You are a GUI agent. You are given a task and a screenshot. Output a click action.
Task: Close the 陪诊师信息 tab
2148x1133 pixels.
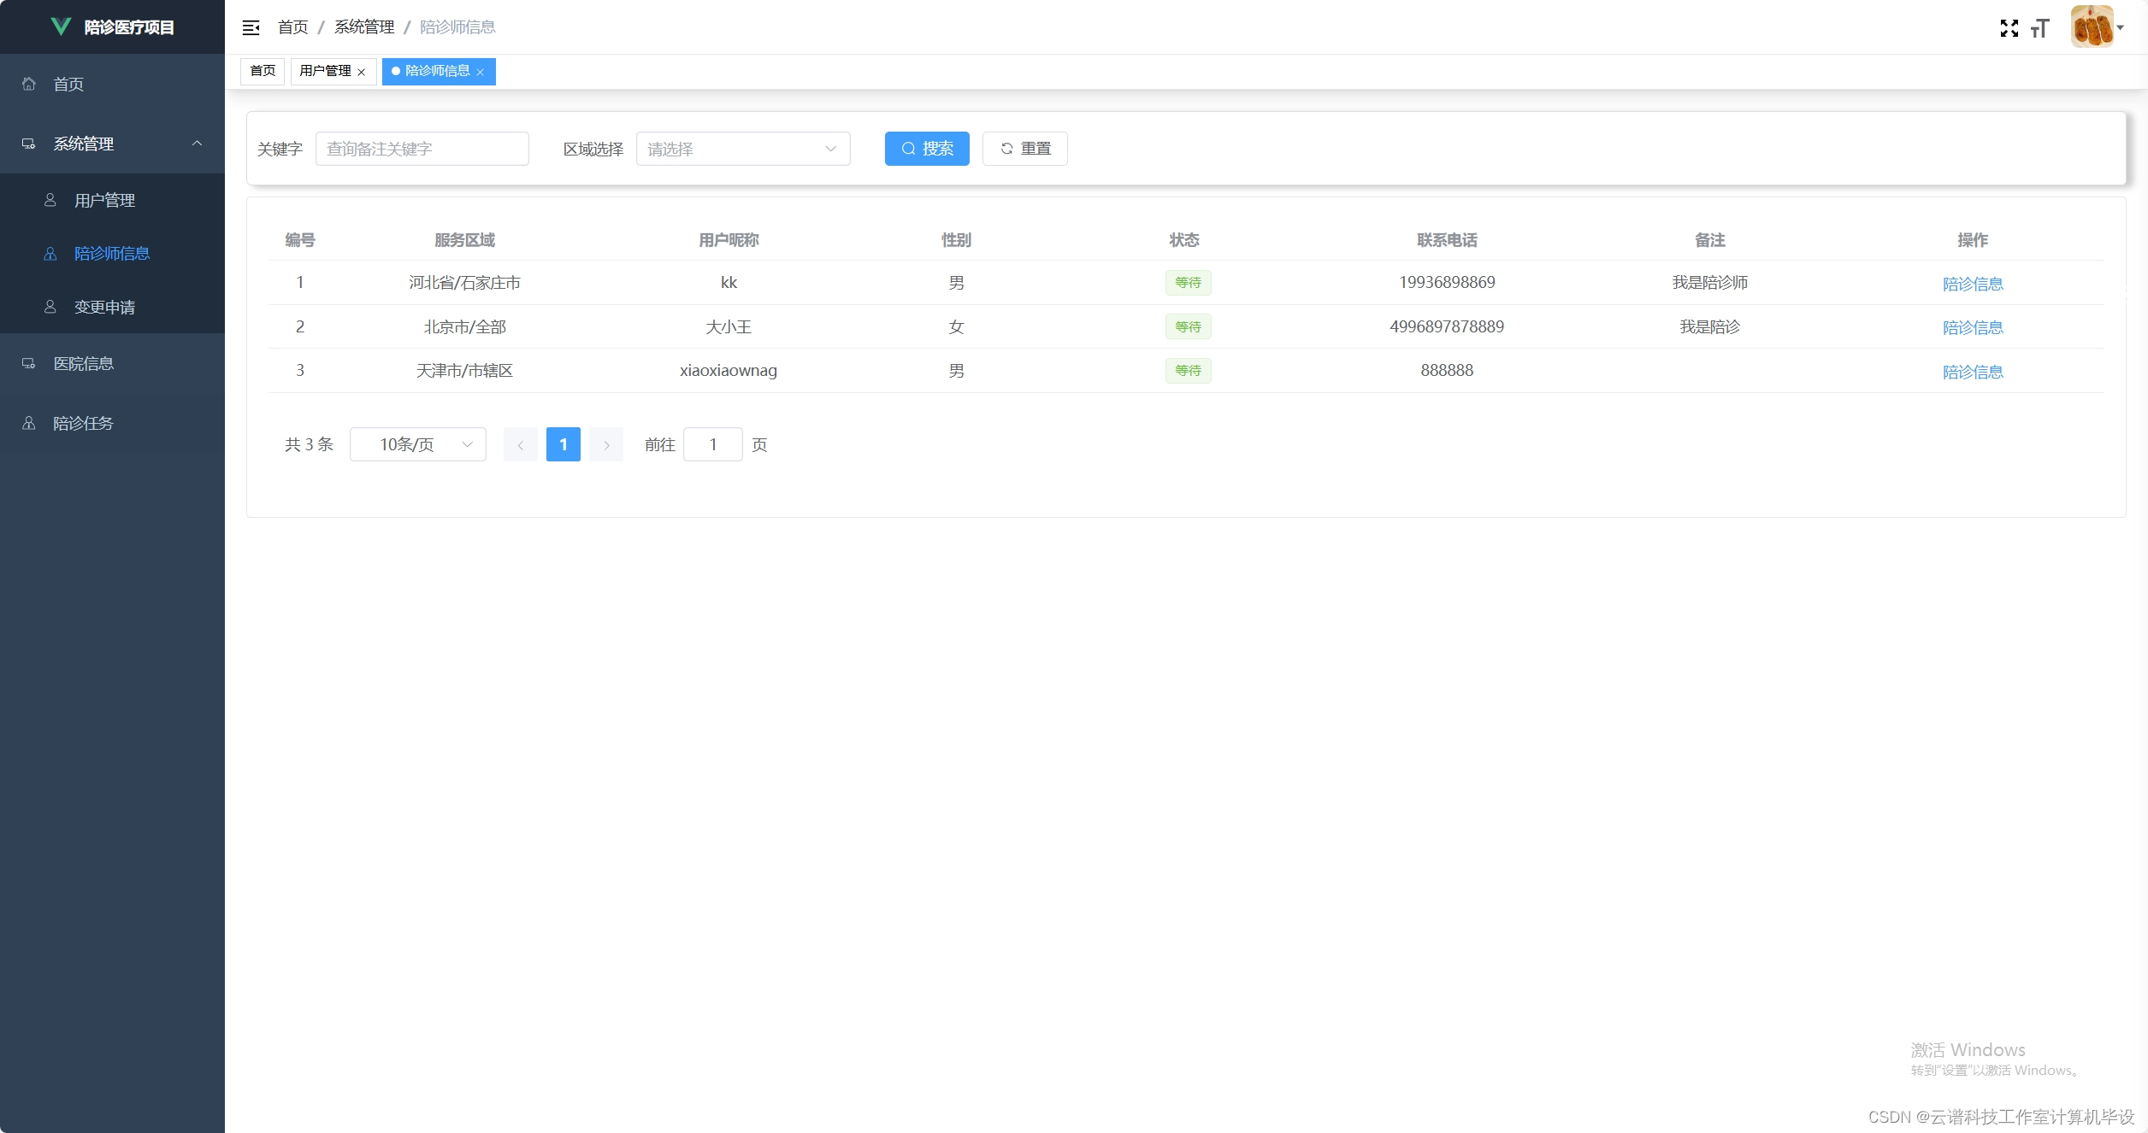[x=481, y=72]
